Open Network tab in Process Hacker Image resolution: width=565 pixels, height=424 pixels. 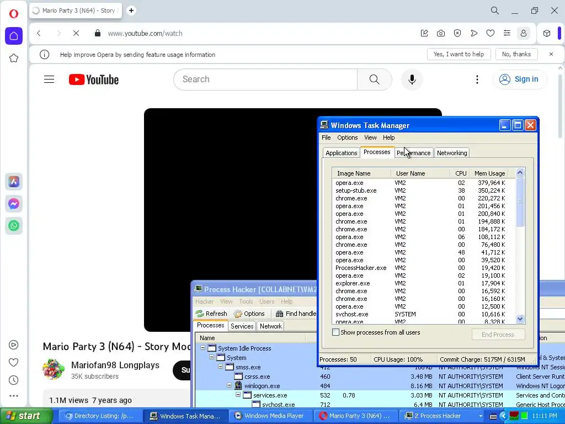270,326
